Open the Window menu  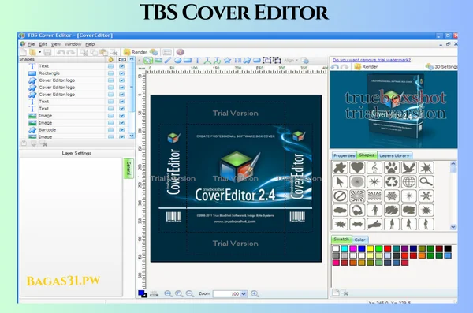pos(73,44)
